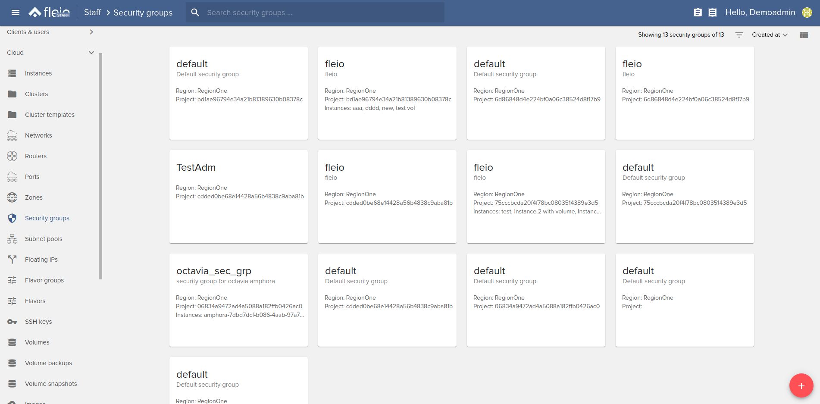Click the hamburger menu beside the Fleio logo
820x404 pixels.
click(x=16, y=12)
